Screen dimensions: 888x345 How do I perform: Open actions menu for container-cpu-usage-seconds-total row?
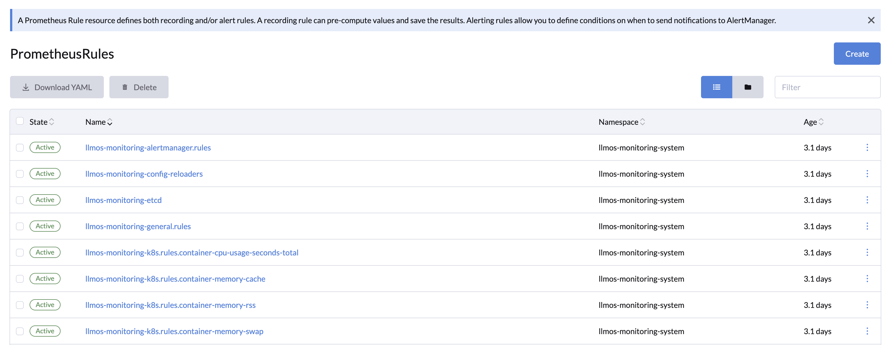tap(867, 253)
